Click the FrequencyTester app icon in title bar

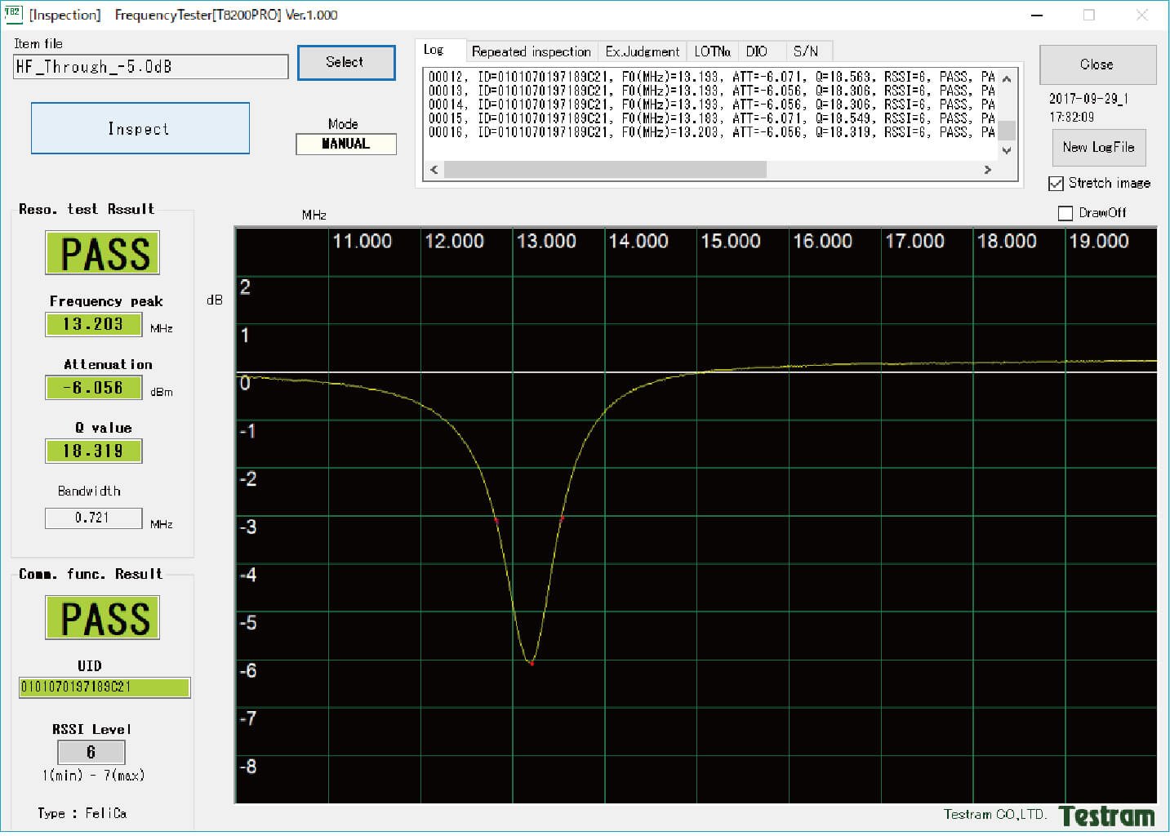[13, 14]
